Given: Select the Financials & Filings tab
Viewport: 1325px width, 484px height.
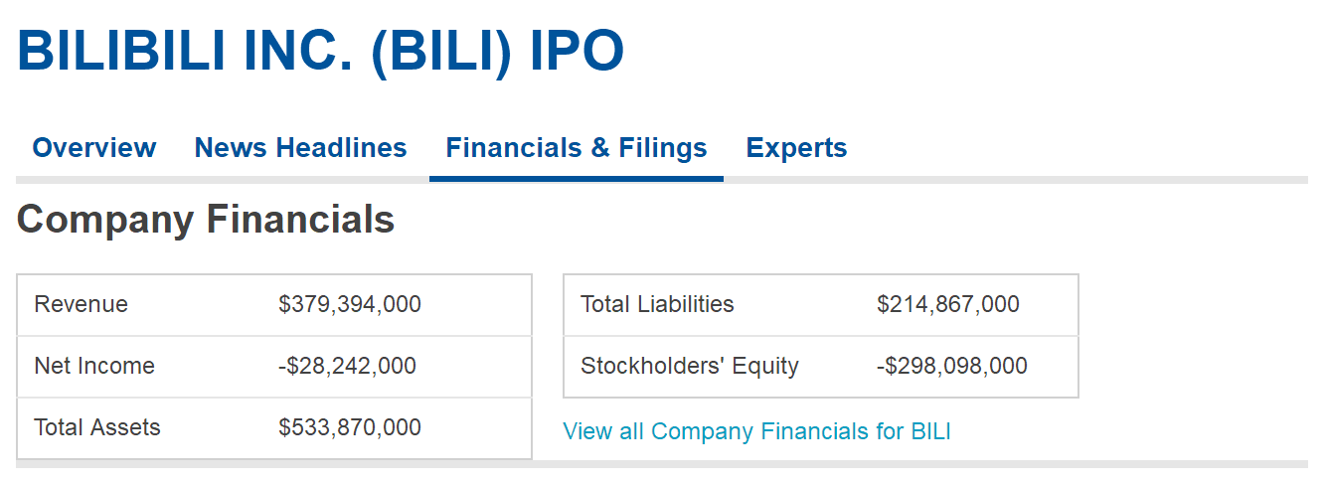Looking at the screenshot, I should tap(576, 148).
